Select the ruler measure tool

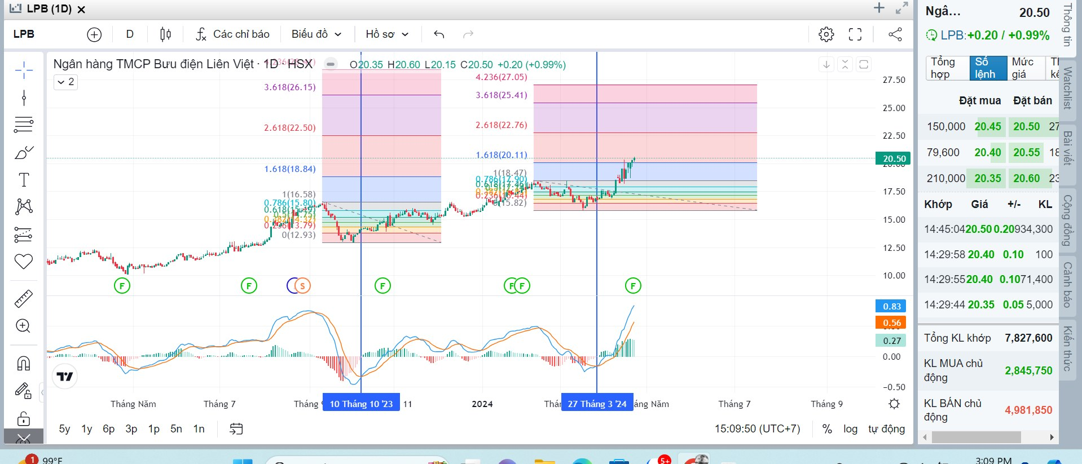[24, 298]
